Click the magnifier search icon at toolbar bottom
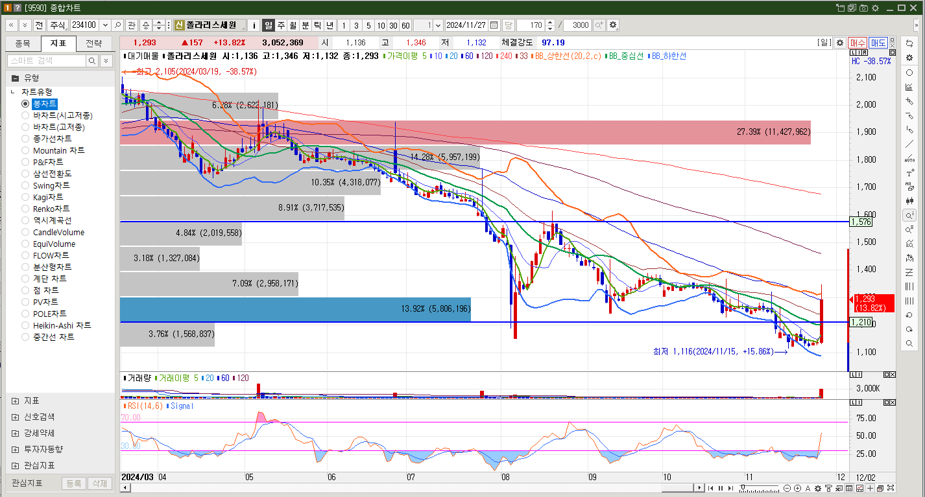The height and width of the screenshot is (497, 925). [909, 343]
